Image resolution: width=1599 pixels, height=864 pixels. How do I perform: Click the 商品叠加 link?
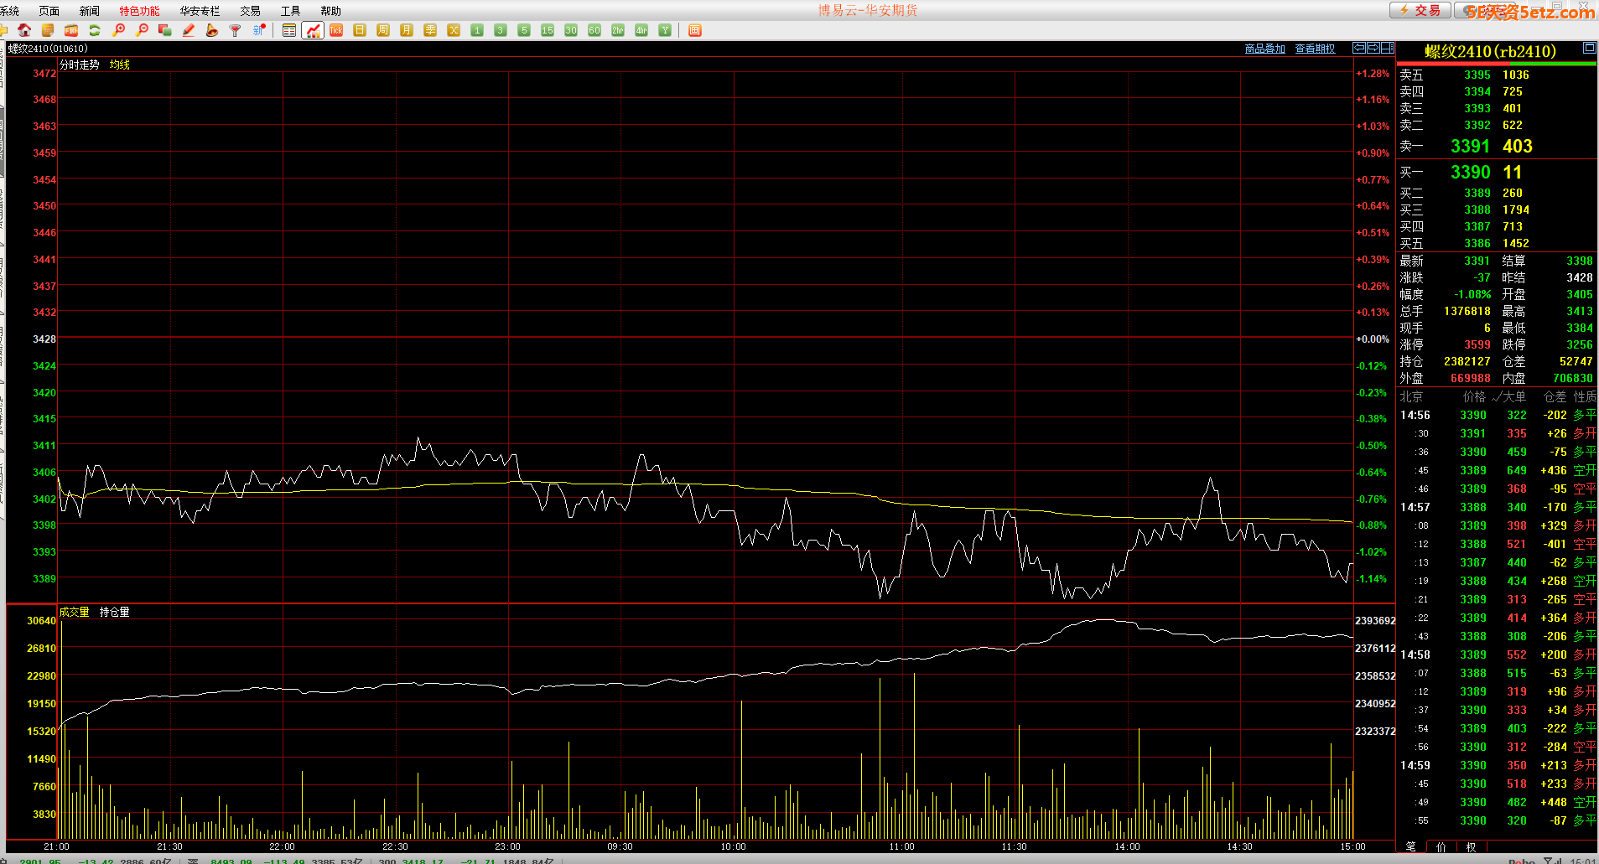pos(1264,49)
